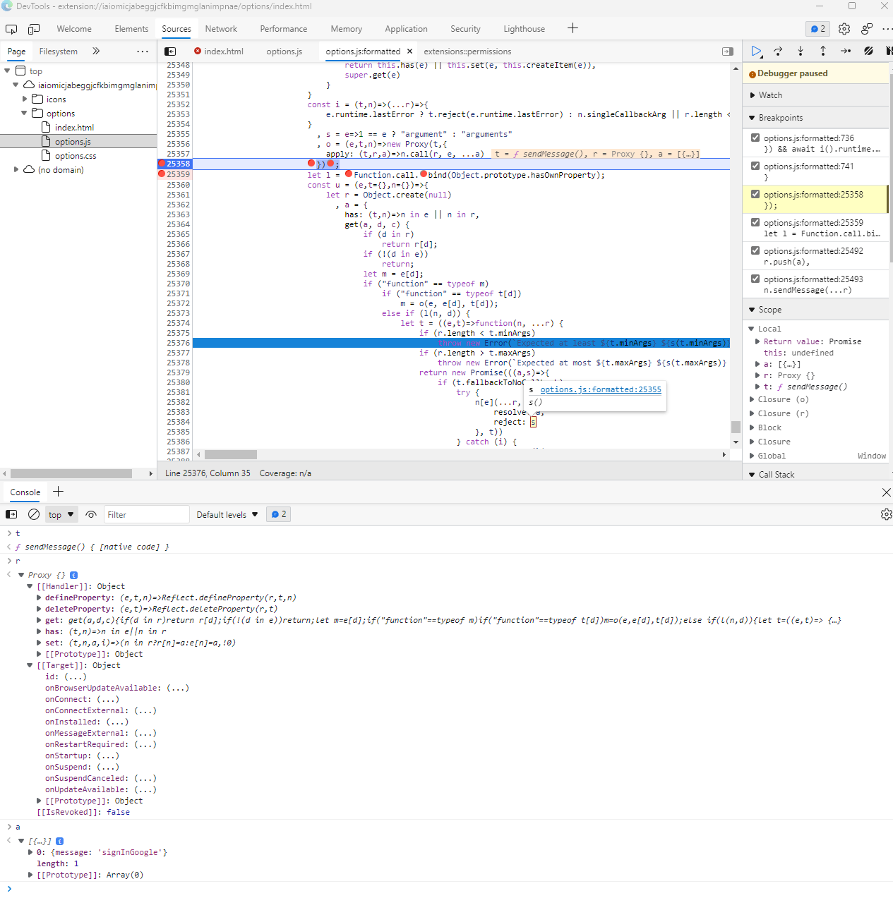Viewport: 893px width, 898px height.
Task: Resume script execution button
Action: pos(756,51)
